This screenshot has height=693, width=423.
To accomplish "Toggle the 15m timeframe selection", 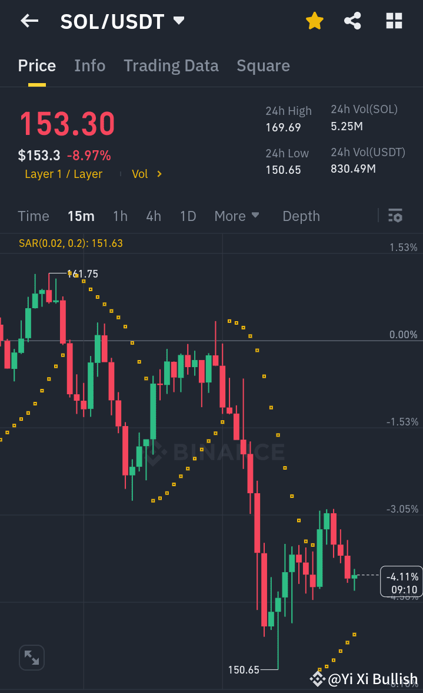I will 81,216.
